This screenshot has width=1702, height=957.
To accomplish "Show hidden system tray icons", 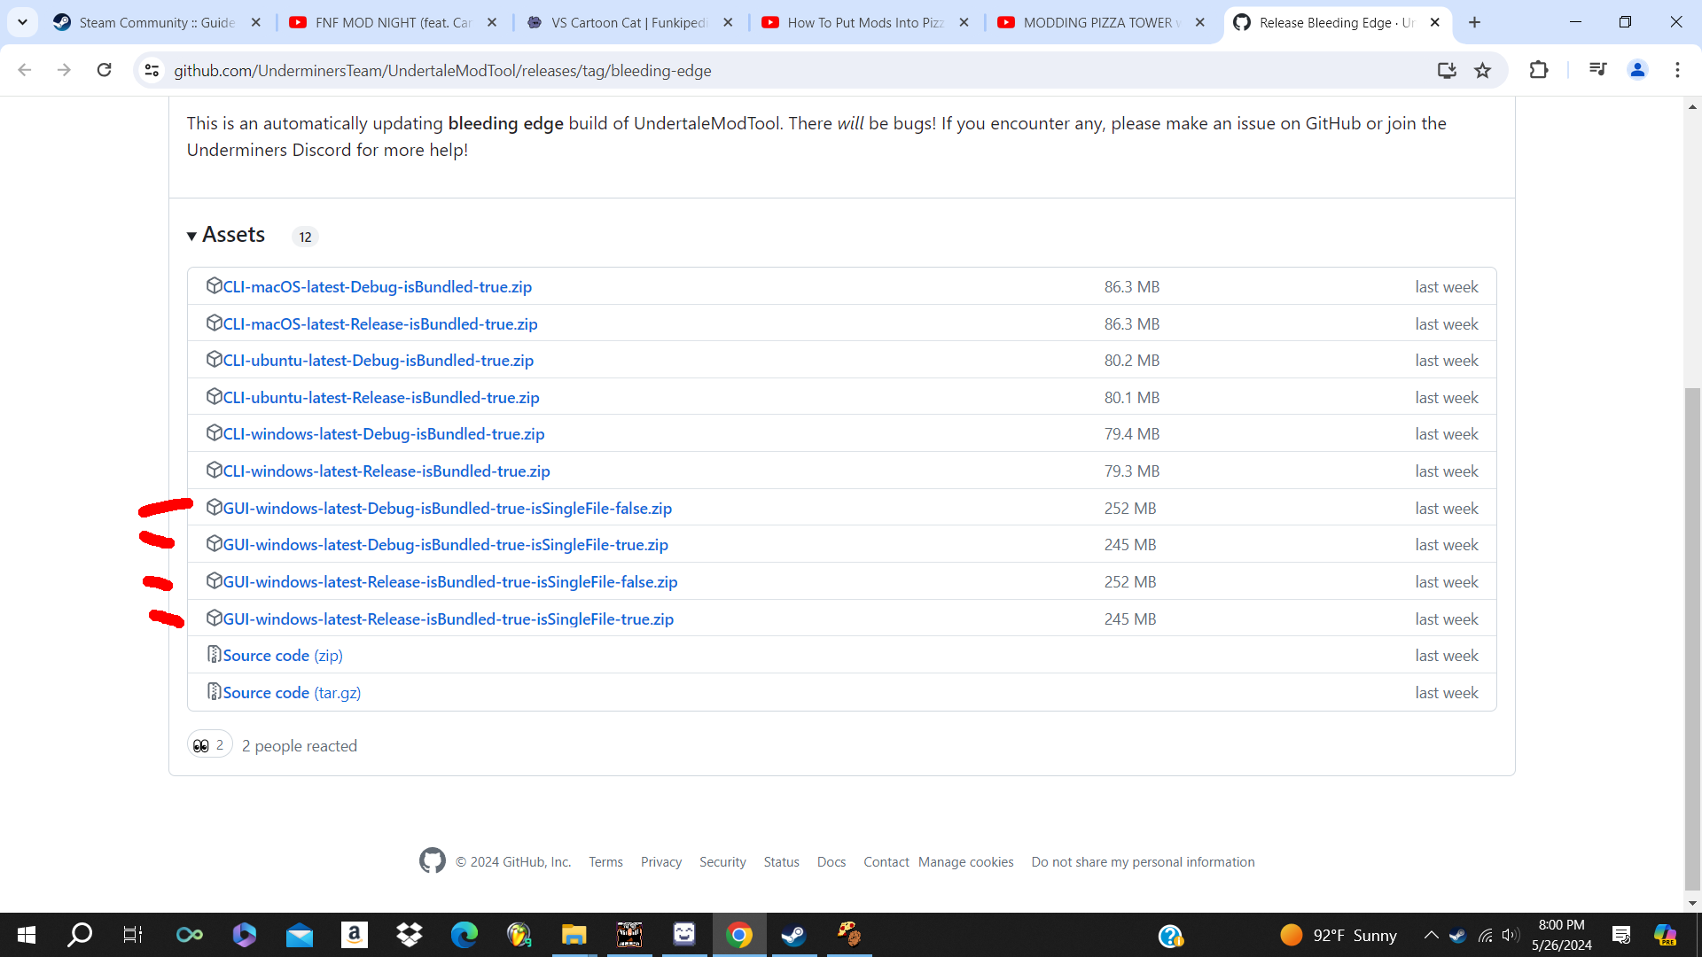I will pyautogui.click(x=1431, y=935).
